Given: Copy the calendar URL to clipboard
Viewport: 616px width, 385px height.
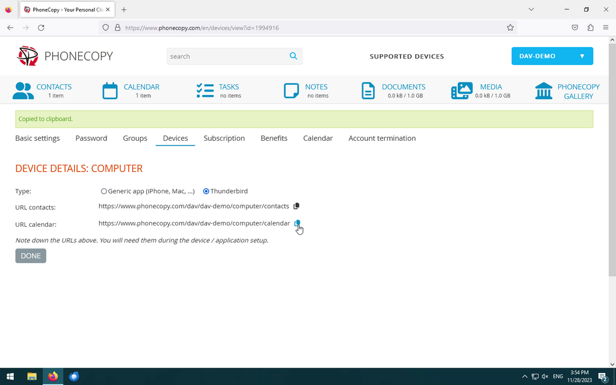Looking at the screenshot, I should (x=297, y=223).
